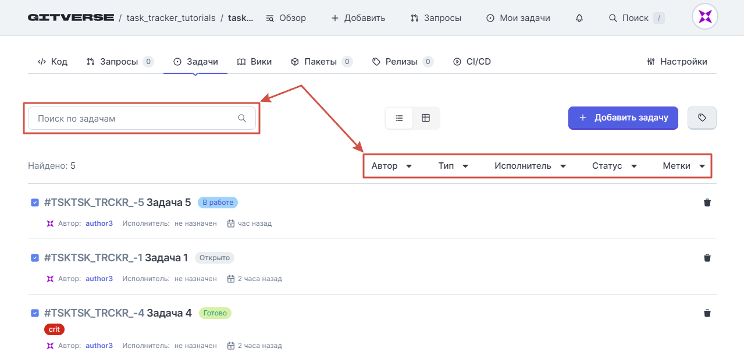Toggle checkbox for Задача 4
Image resolution: width=744 pixels, height=355 pixels.
35,313
